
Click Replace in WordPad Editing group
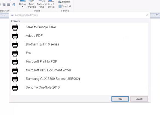pyautogui.click(x=64, y=2)
